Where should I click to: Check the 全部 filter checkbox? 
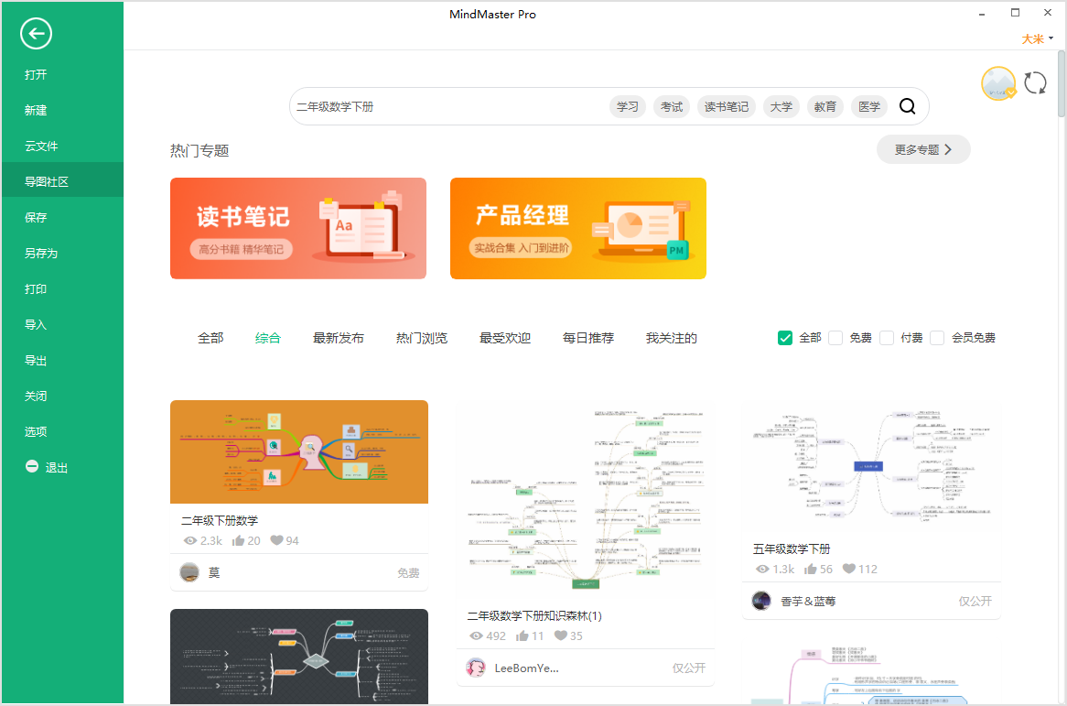pyautogui.click(x=785, y=338)
